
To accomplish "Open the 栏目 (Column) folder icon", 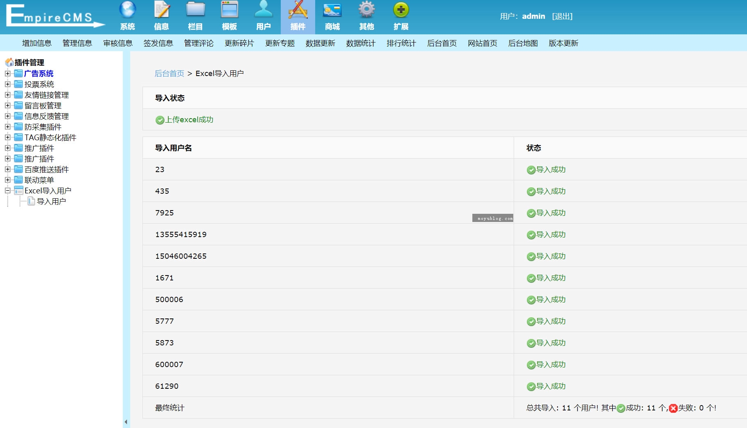I will pyautogui.click(x=196, y=9).
